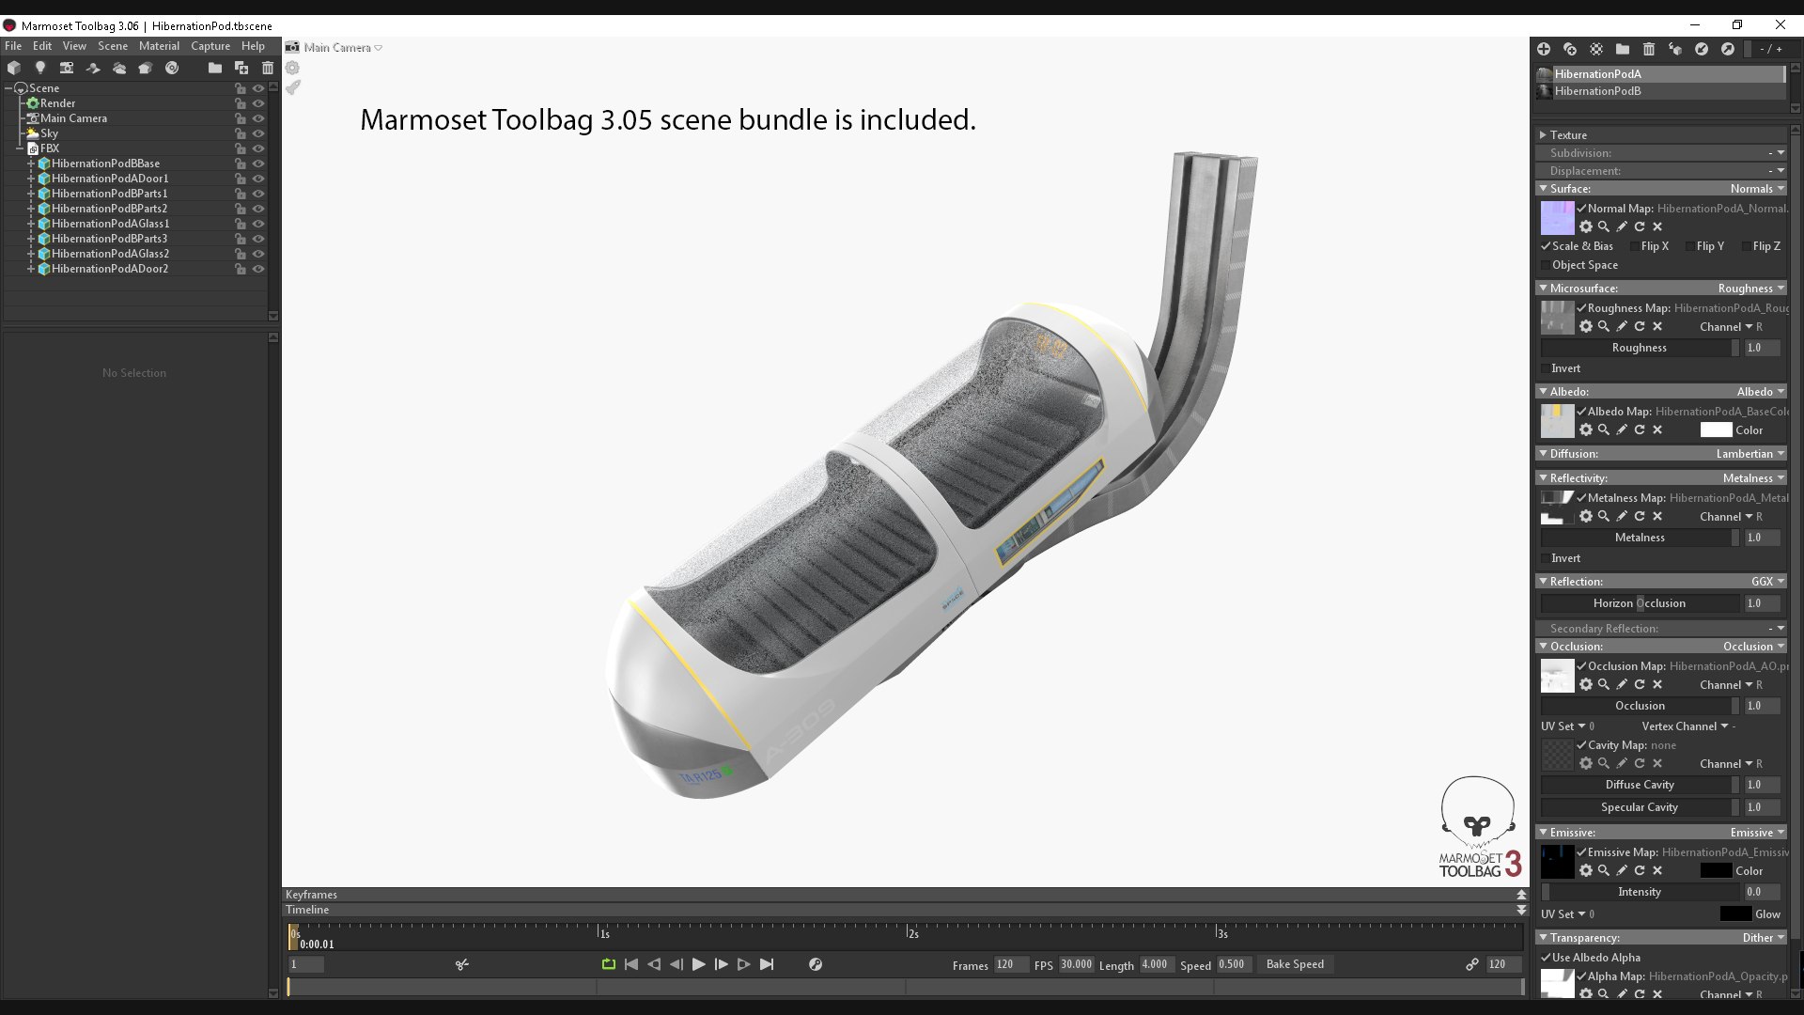Open the Material menu
The height and width of the screenshot is (1015, 1804).
tap(159, 46)
